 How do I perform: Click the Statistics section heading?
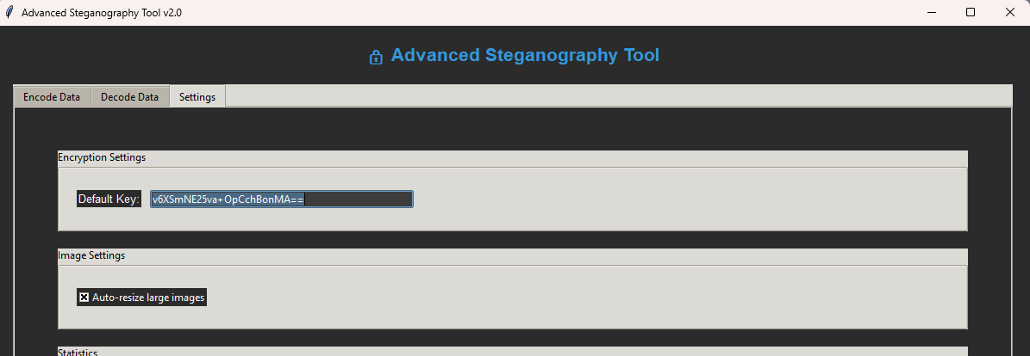[x=78, y=352]
